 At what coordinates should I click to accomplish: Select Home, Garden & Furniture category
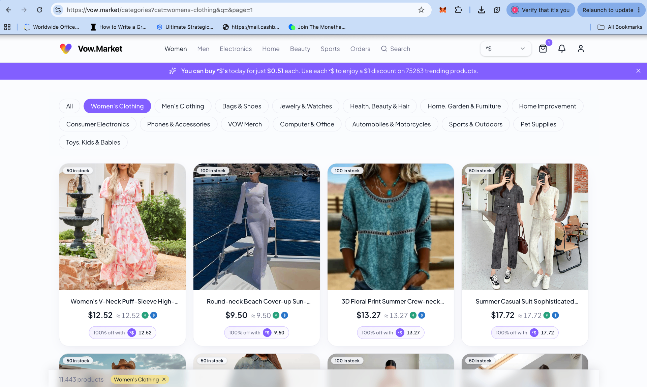pos(464,106)
